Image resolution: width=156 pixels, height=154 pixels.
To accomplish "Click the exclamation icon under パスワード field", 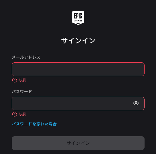I will pyautogui.click(x=15, y=114).
